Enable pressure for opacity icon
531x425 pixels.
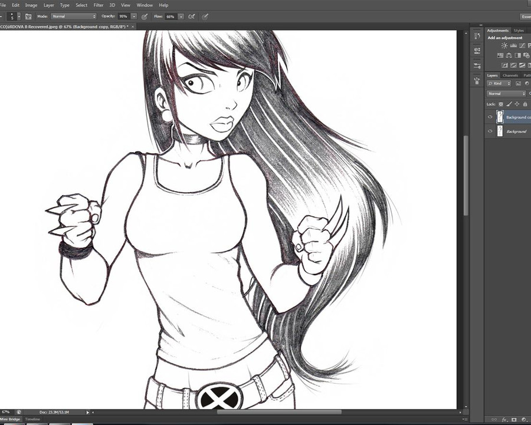(x=145, y=17)
